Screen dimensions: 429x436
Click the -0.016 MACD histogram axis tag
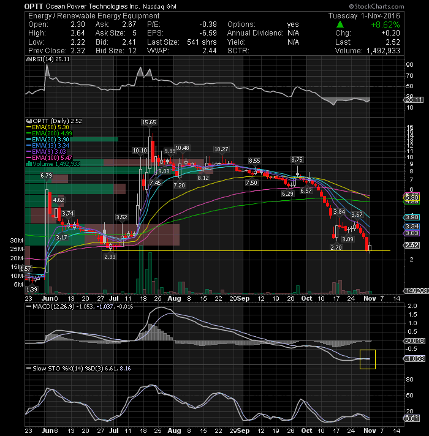[x=414, y=341]
